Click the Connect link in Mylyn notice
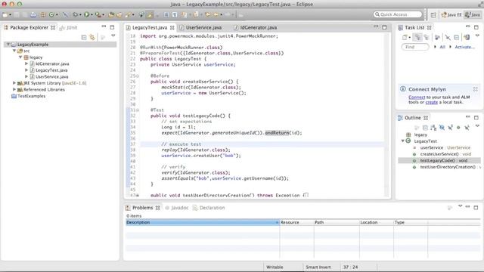The image size is (484, 272). click(417, 97)
